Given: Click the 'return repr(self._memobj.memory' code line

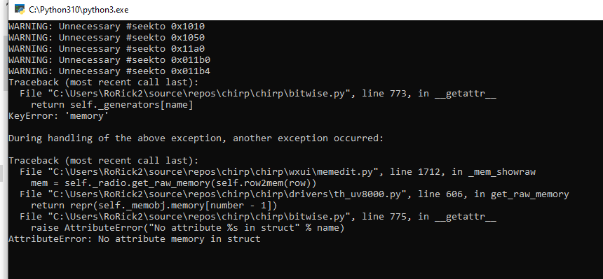Looking at the screenshot, I should 154,206.
